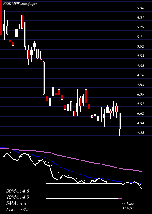
Task: Select the 4.51 price axis label
Action: 140,104
